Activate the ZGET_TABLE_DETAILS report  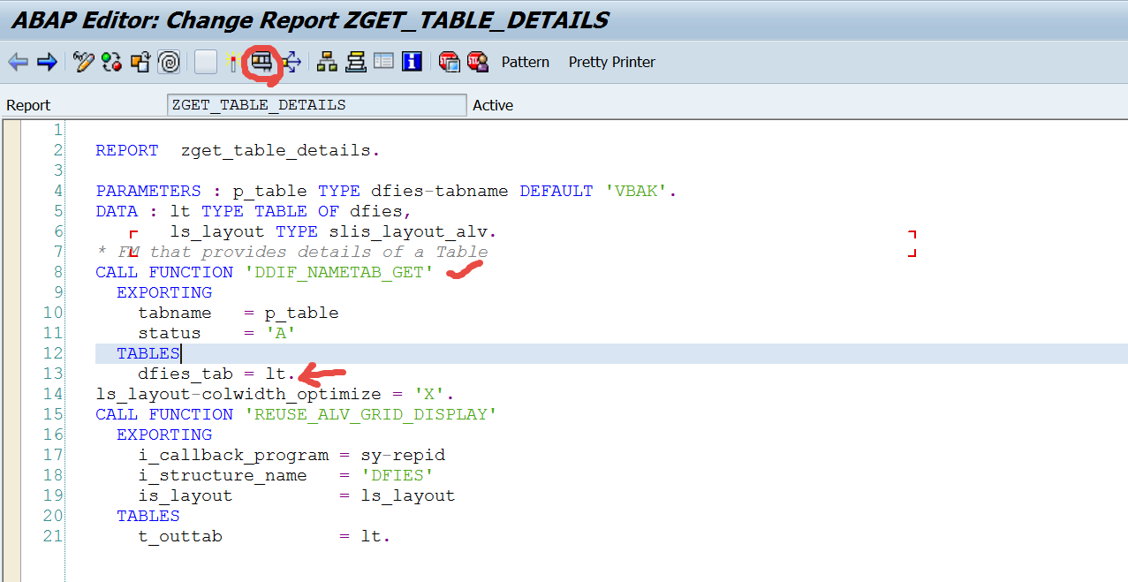[140, 62]
